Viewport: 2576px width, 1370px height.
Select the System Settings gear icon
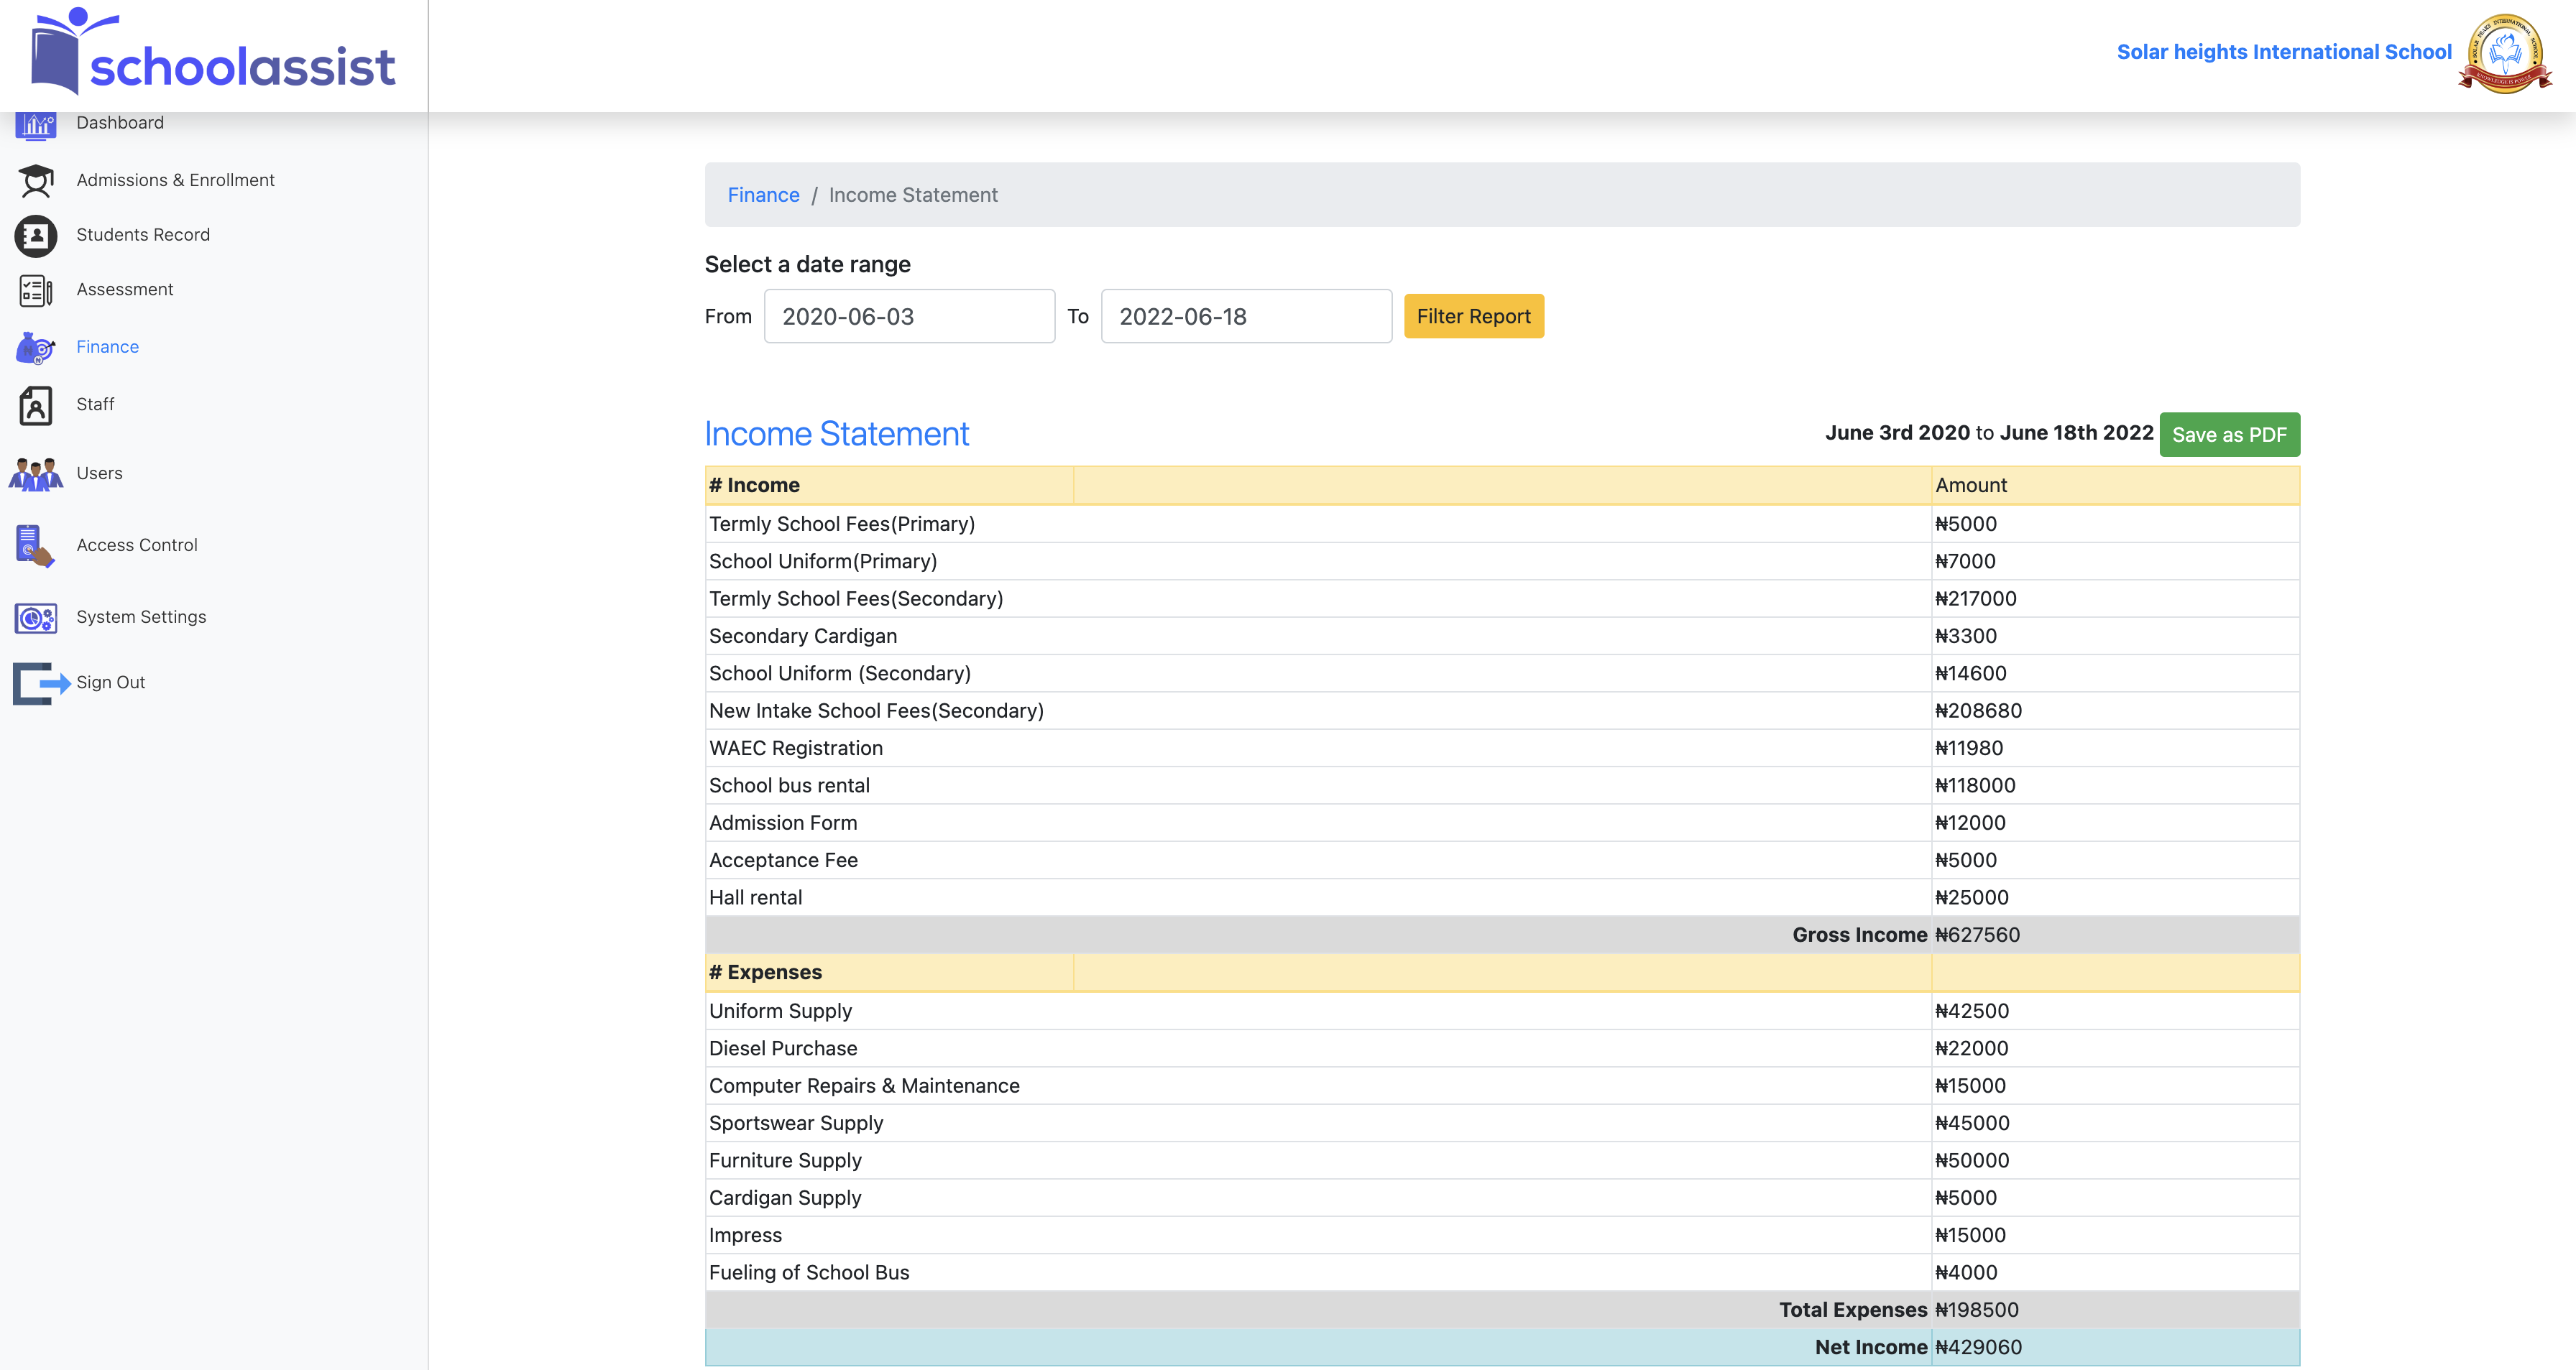(x=36, y=618)
